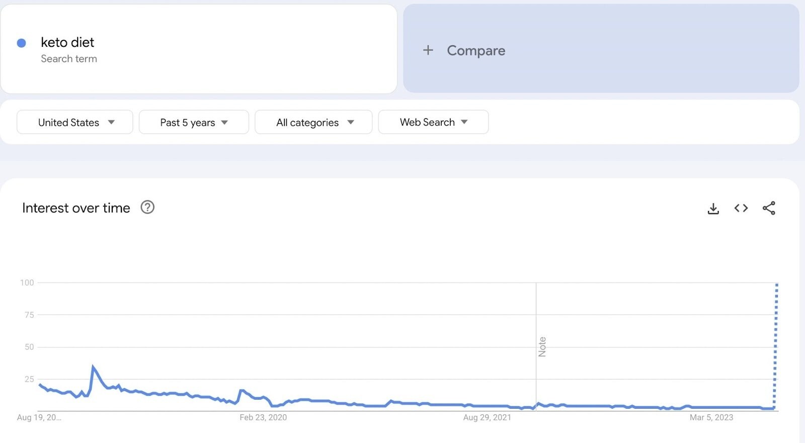The image size is (805, 443).
Task: Click the Note marker on chart
Action: [x=542, y=347]
